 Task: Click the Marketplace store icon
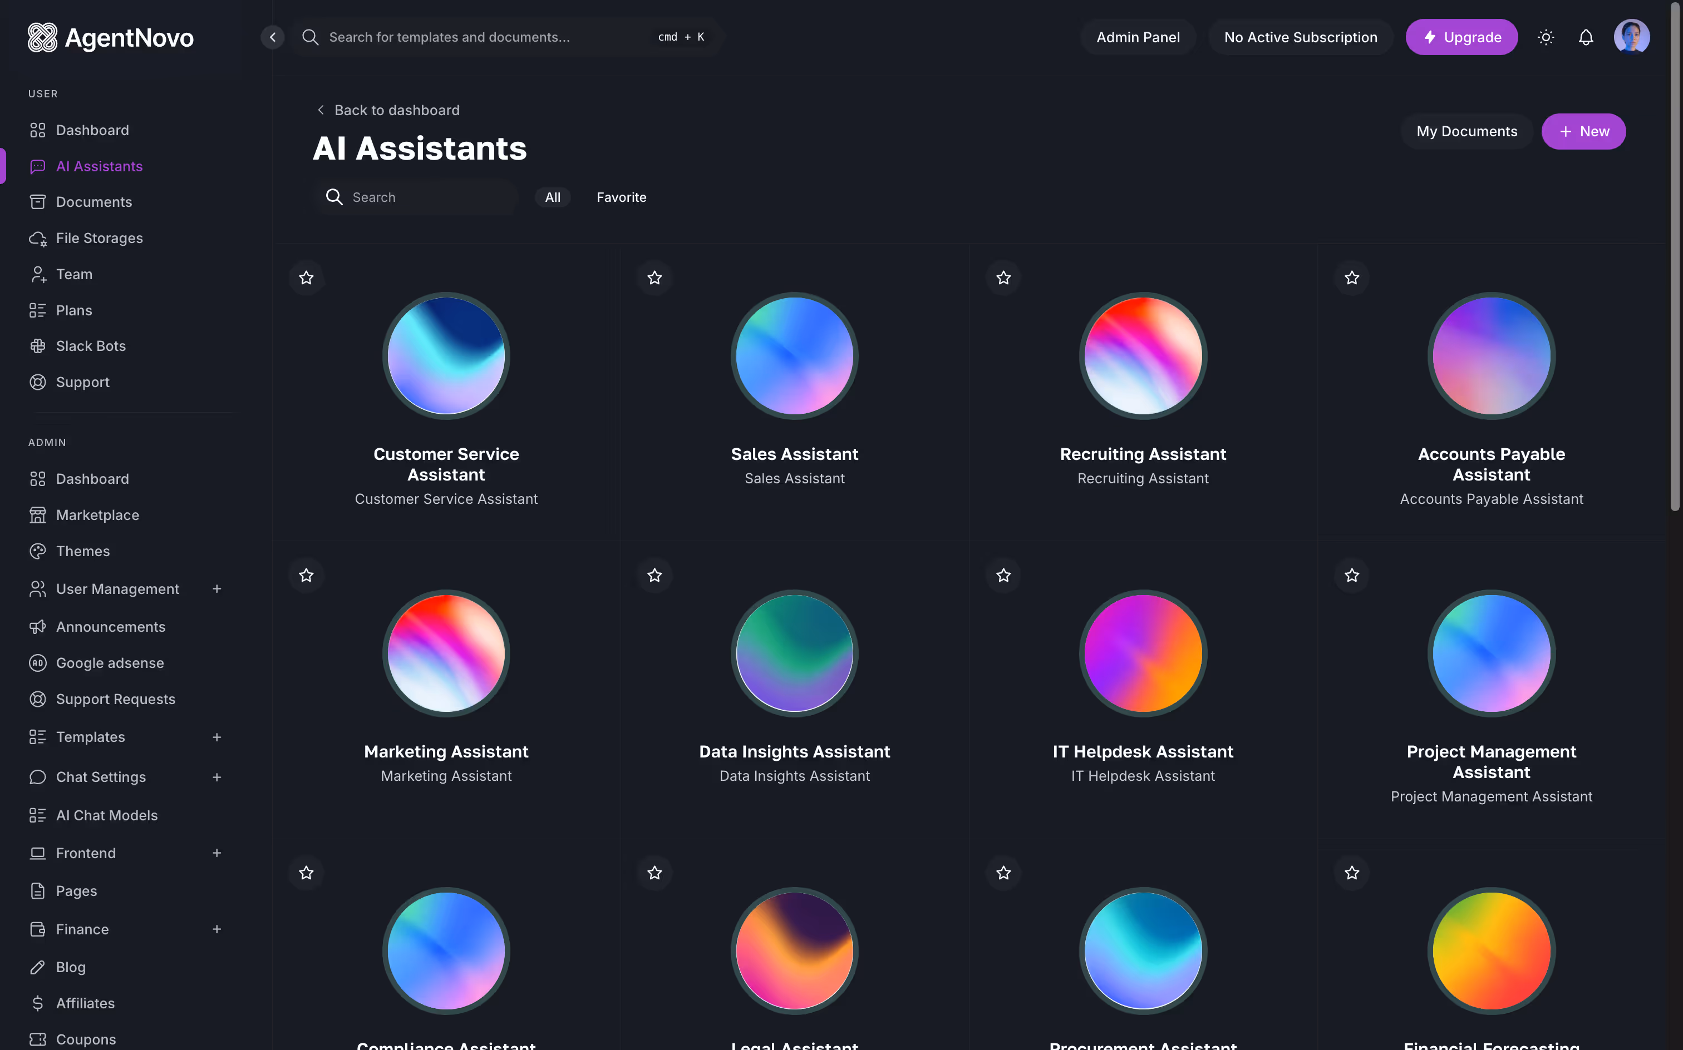point(37,516)
